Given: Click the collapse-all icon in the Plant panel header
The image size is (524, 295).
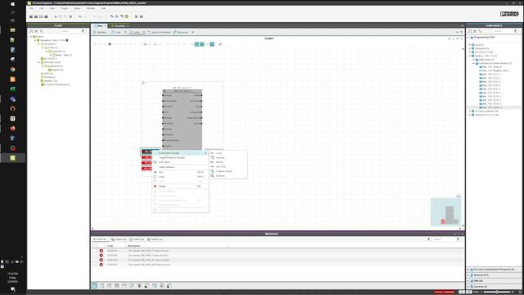Looking at the screenshot, I should pos(36,31).
